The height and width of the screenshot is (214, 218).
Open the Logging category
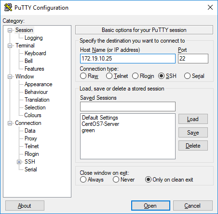[x=34, y=38]
